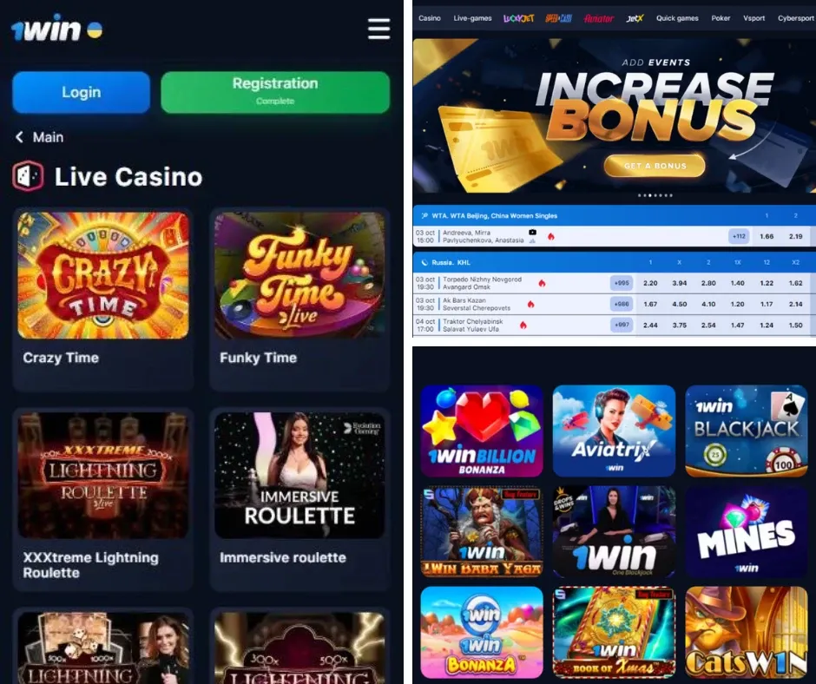Screen dimensions: 816x684
Task: Expand +995 markets for Torpedo match
Action: tap(622, 283)
